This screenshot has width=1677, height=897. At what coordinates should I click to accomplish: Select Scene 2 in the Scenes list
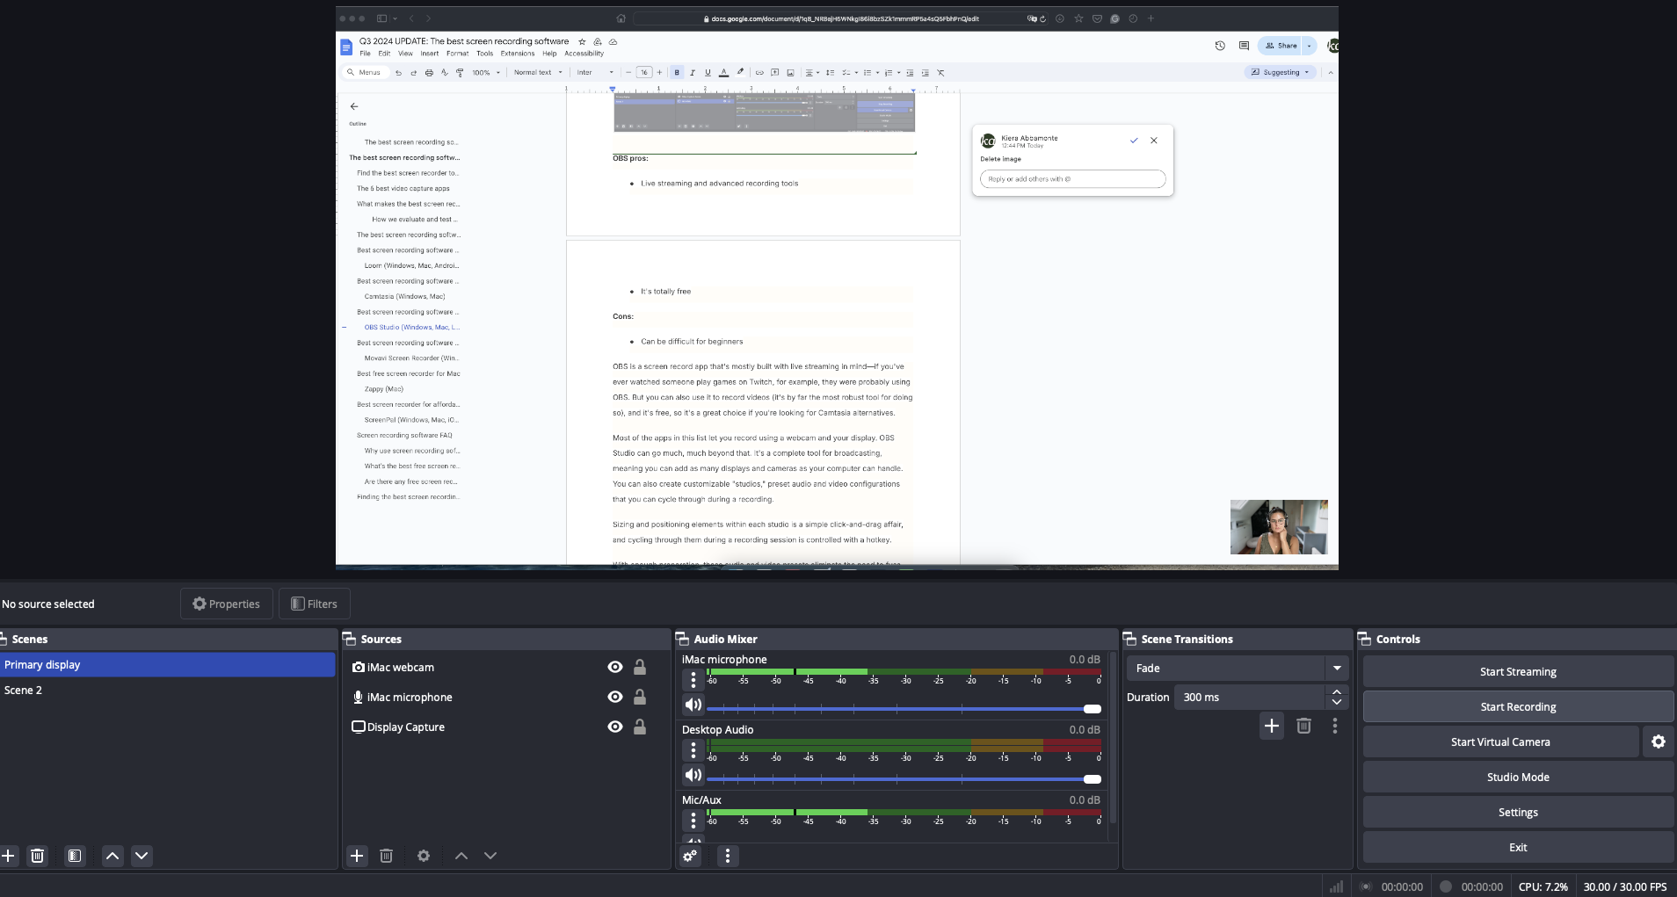pos(167,690)
